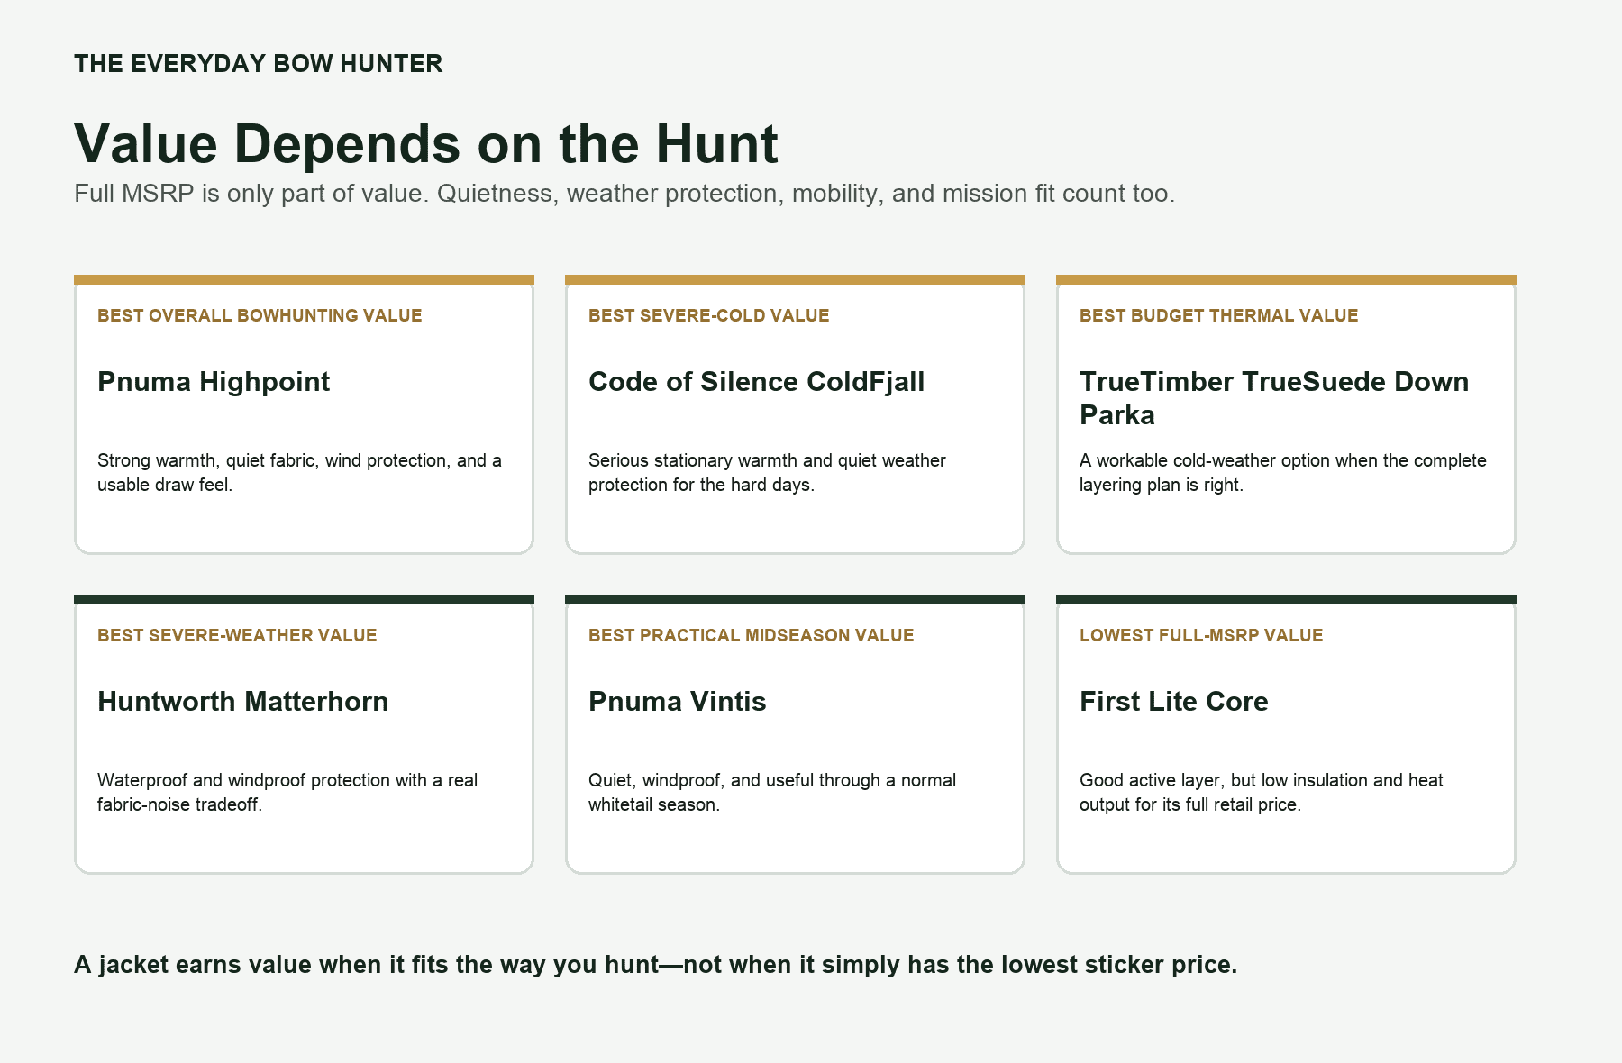Click the 'BEST PRACTICAL MIDSEASON VALUE' label
1622x1063 pixels.
[752, 635]
